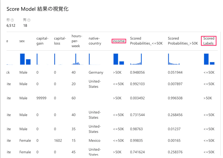
Task: Click the 0.741624 probability value
Action: tap(137, 152)
